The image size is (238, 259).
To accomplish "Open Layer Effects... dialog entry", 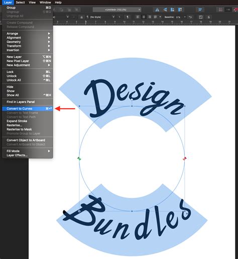I will click(x=28, y=155).
